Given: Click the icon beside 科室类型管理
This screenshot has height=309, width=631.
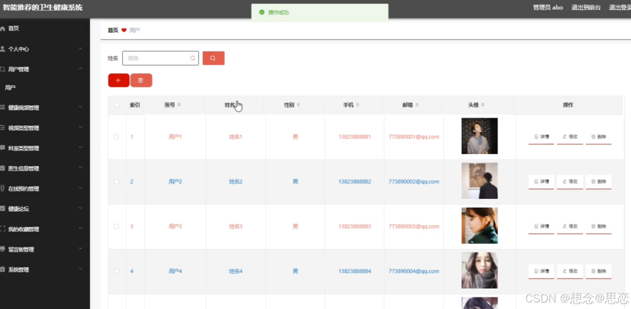Looking at the screenshot, I should coord(2,148).
